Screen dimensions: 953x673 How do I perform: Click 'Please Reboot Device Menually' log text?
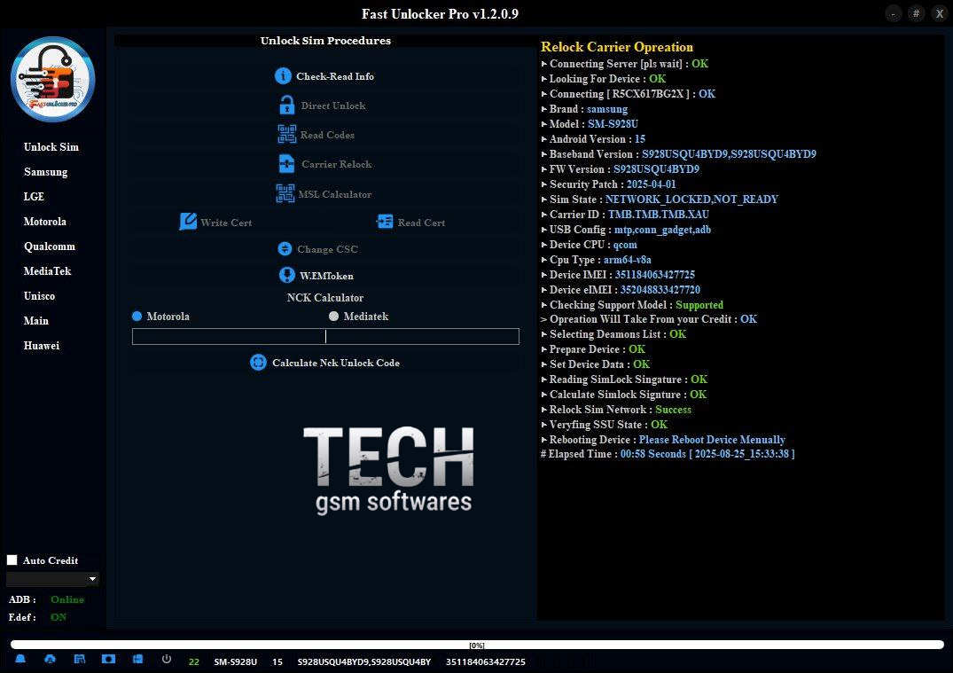[x=712, y=440]
